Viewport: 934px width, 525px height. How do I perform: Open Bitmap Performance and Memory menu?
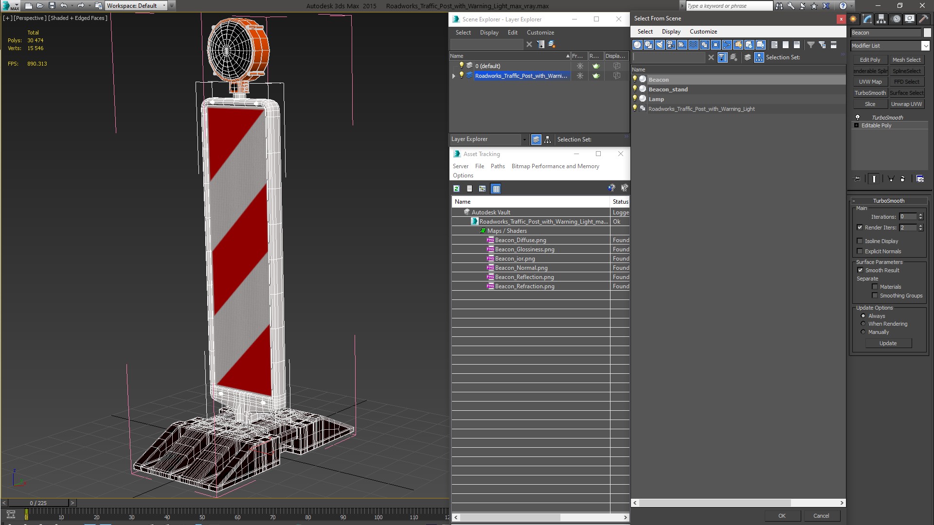click(x=555, y=166)
